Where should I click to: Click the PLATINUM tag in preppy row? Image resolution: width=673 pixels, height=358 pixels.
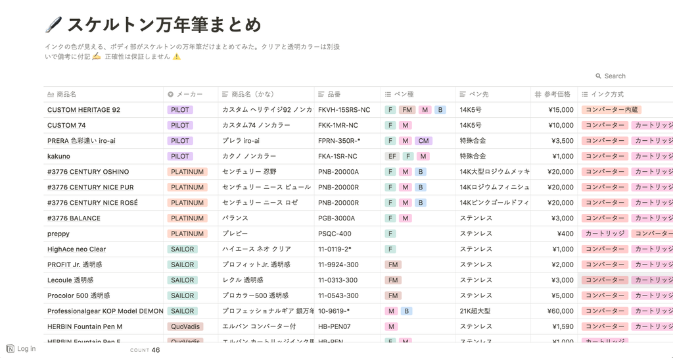tap(187, 234)
